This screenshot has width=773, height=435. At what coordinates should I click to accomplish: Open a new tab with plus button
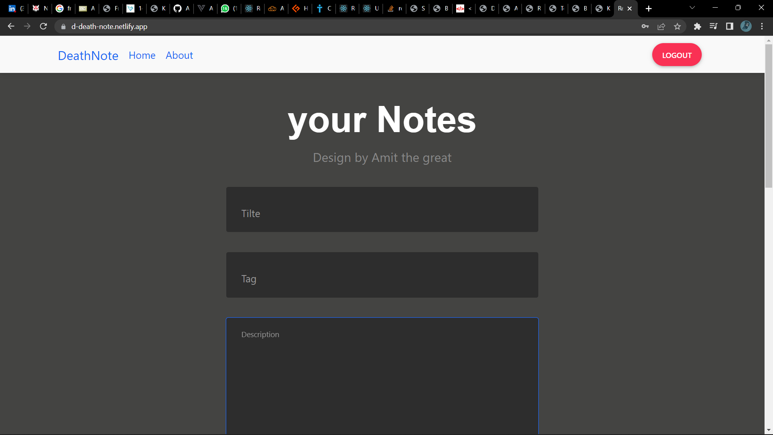click(649, 8)
